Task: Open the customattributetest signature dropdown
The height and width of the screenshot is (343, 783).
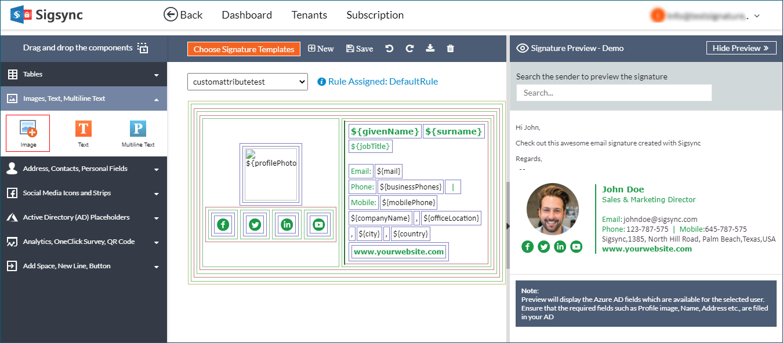Action: (247, 82)
